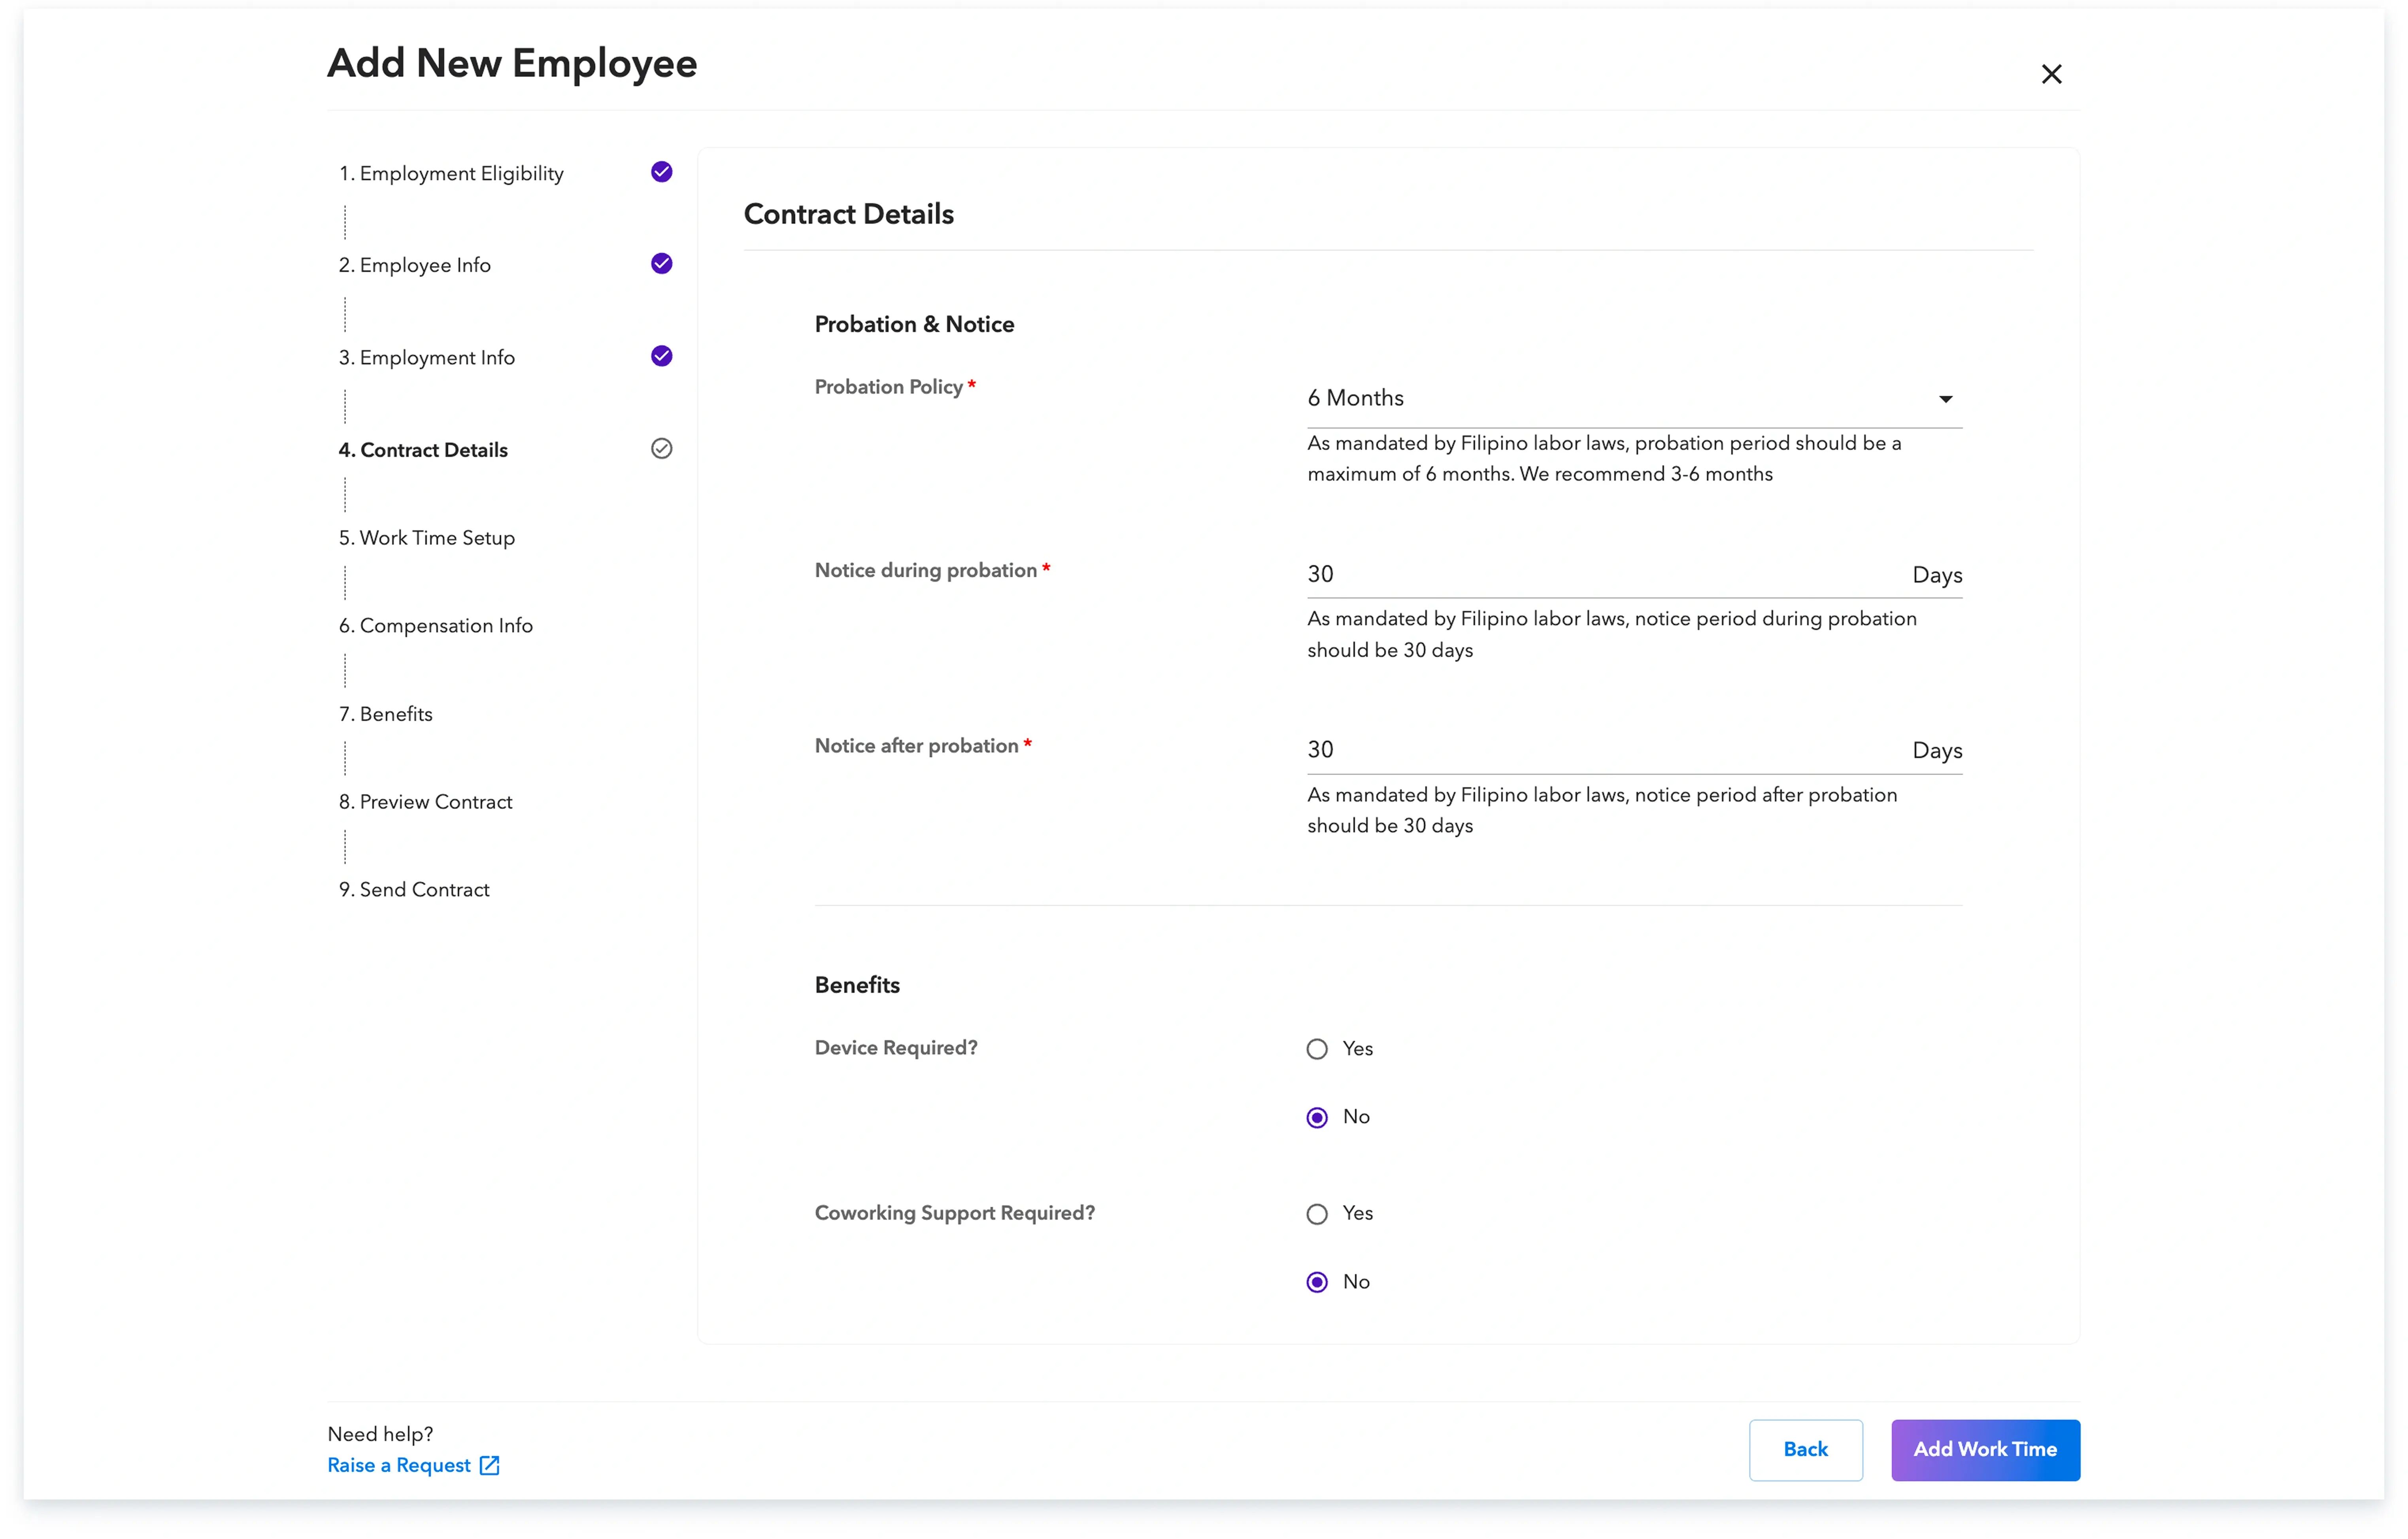2408x1539 pixels.
Task: Go to the Preview Contract step
Action: pyautogui.click(x=425, y=801)
